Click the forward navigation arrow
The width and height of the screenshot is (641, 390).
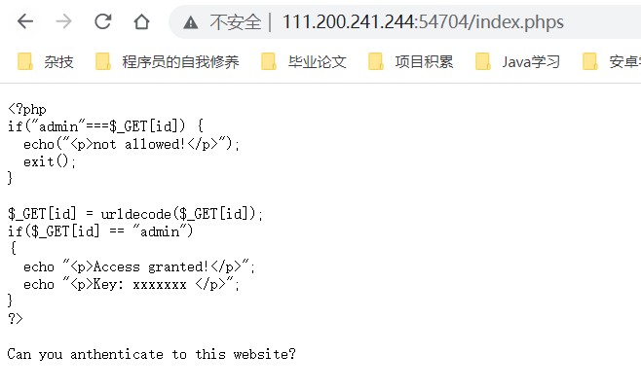(x=63, y=21)
